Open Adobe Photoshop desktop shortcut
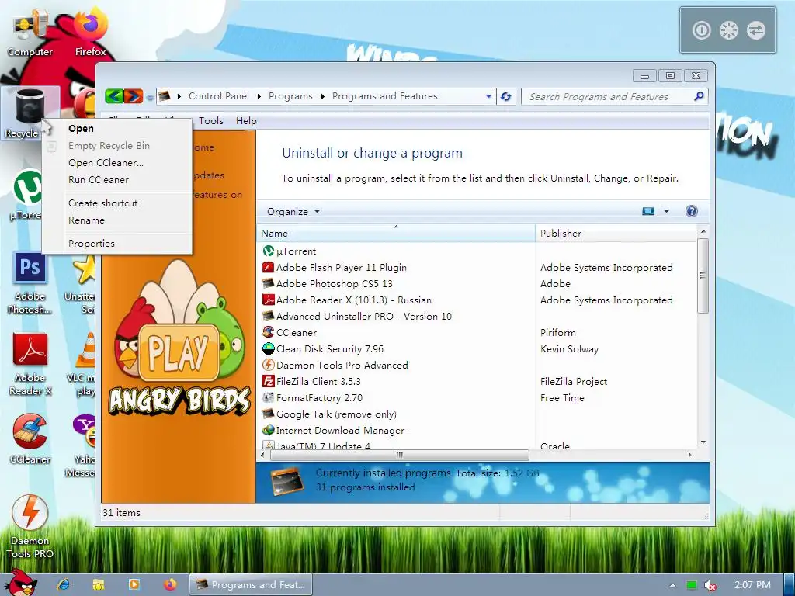Screen dimensions: 795x596 [30, 284]
